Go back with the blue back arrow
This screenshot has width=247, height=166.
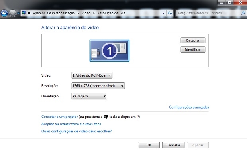click(x=4, y=13)
